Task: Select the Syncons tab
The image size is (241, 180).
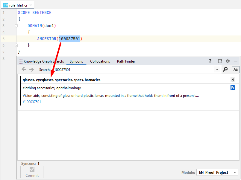Action: click(76, 61)
